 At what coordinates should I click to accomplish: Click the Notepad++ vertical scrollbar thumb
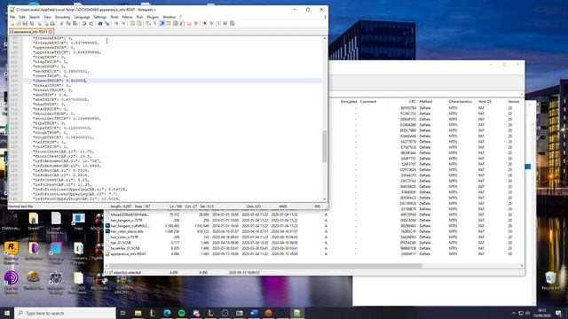tap(324, 145)
